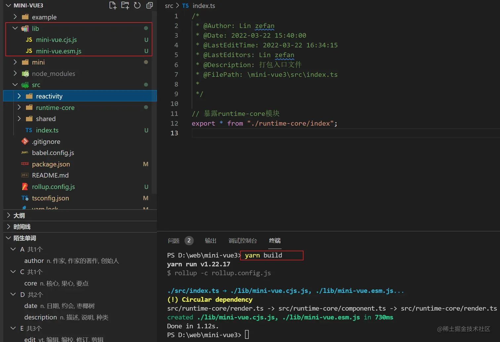The height and width of the screenshot is (342, 500).
Task: Collapse all folders in explorer
Action: tap(149, 5)
